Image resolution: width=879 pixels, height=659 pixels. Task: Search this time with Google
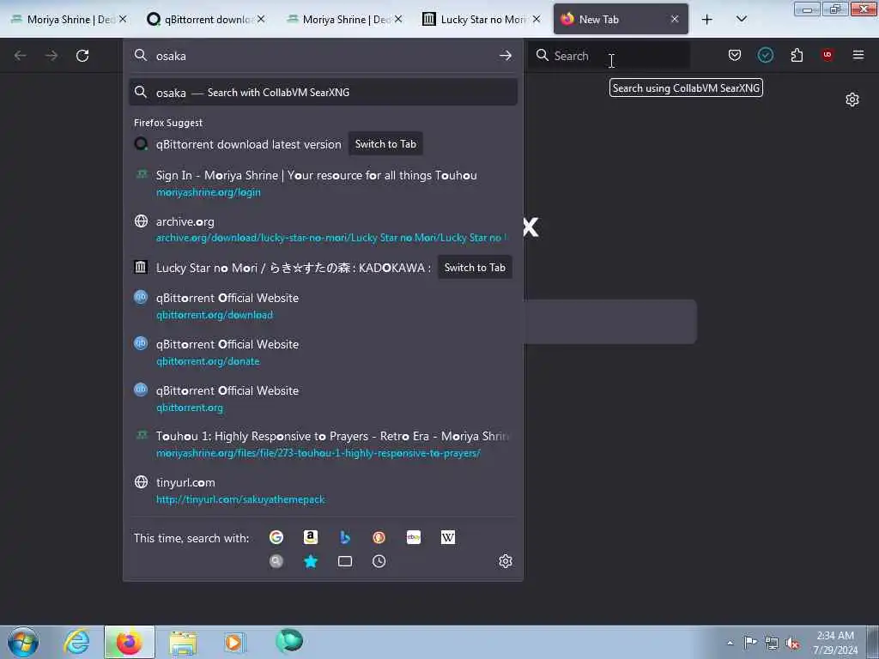click(x=276, y=537)
